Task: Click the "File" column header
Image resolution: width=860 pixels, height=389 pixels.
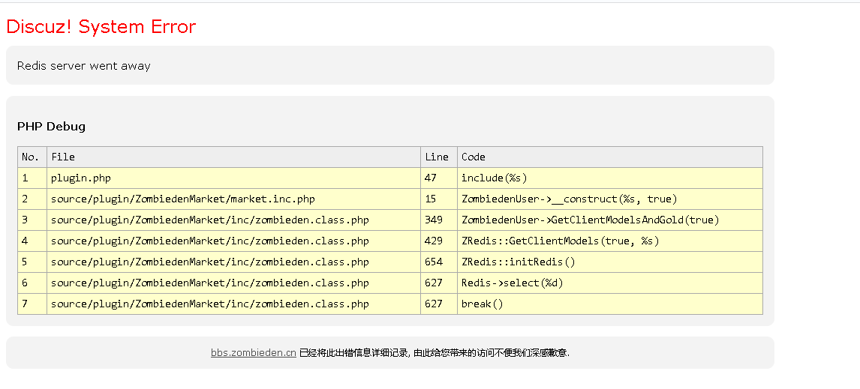Action: [63, 157]
